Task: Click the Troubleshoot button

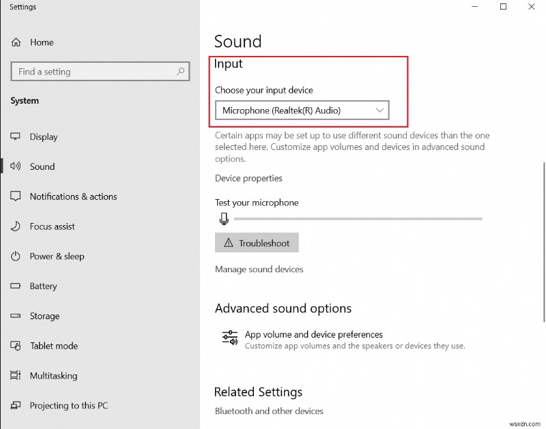Action: point(257,242)
